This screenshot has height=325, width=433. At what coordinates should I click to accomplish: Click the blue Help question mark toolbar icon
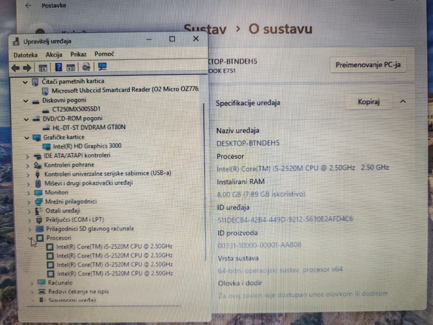tap(58, 67)
